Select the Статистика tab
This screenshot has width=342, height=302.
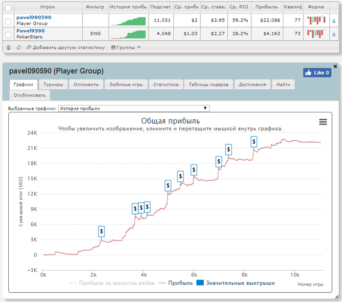coord(166,85)
